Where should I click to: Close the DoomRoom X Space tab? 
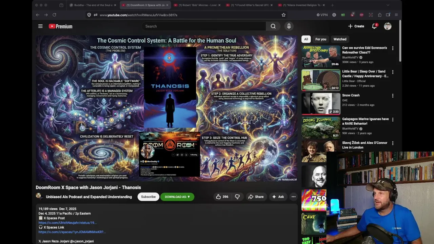pyautogui.click(x=167, y=5)
